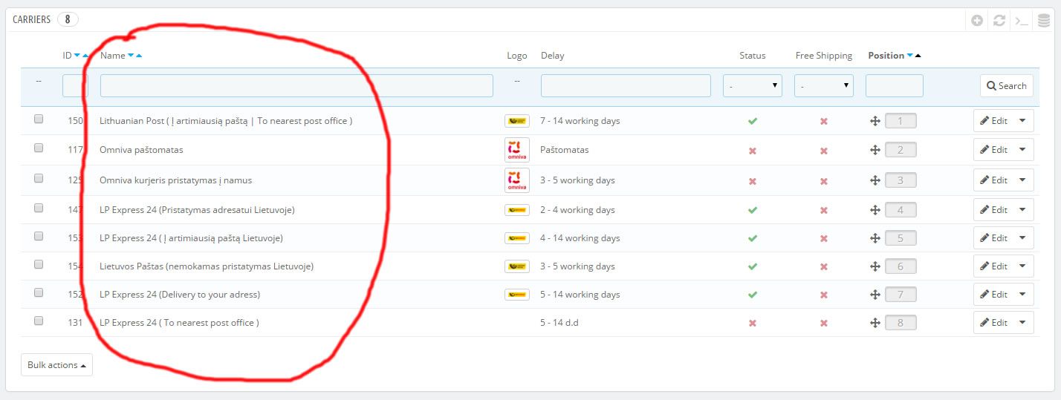Expand Bulk actions menu
The height and width of the screenshot is (400, 1061).
[56, 365]
